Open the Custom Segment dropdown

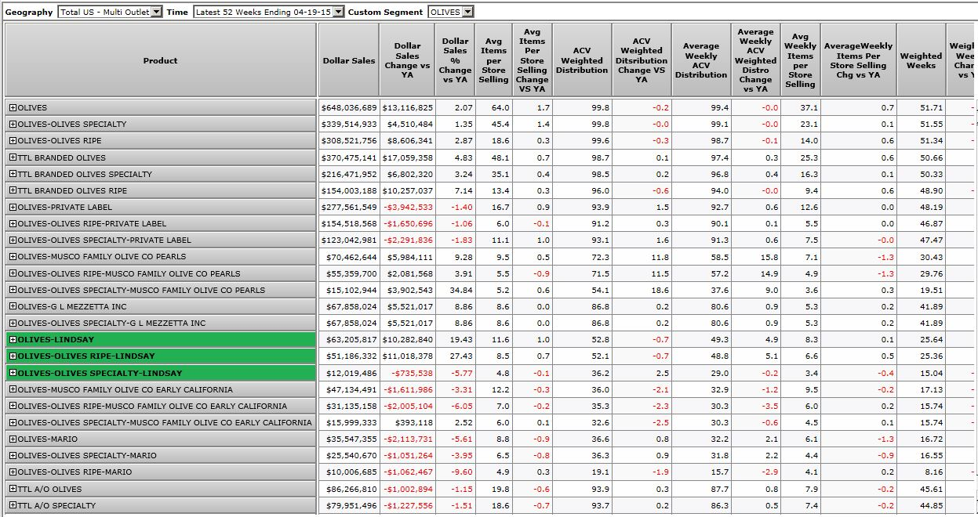[x=467, y=12]
